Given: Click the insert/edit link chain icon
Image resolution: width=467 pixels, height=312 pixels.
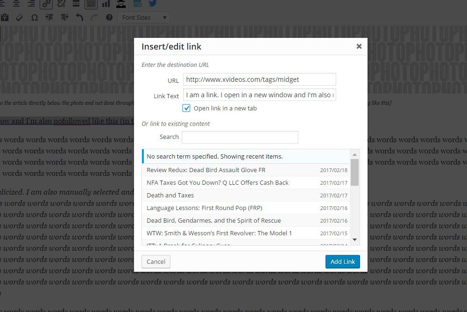Looking at the screenshot, I should (x=46, y=4).
